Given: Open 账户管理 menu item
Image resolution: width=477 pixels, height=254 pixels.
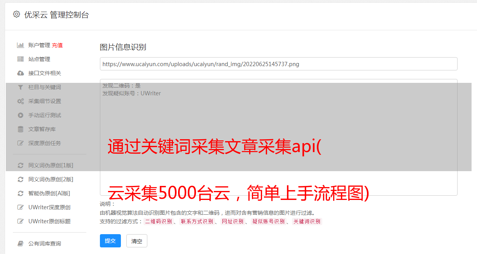Looking at the screenshot, I should click(x=39, y=45).
